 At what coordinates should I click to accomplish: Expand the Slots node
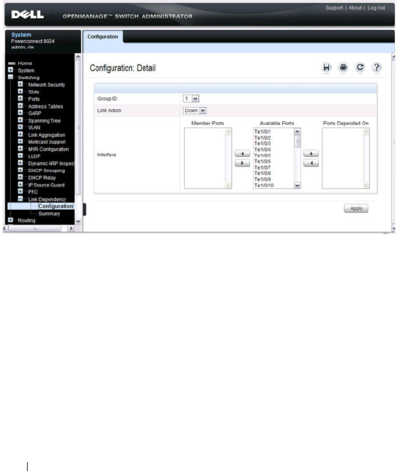click(20, 92)
